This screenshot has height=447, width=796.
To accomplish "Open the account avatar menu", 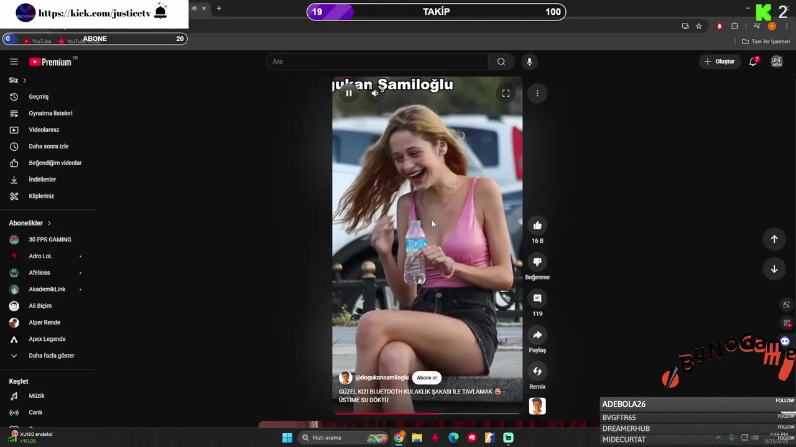I will (x=777, y=61).
